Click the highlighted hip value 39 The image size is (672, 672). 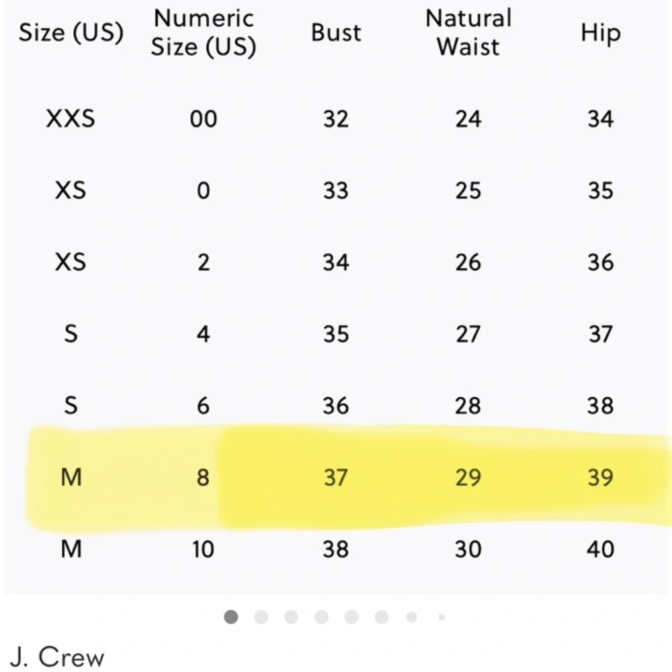(x=600, y=478)
